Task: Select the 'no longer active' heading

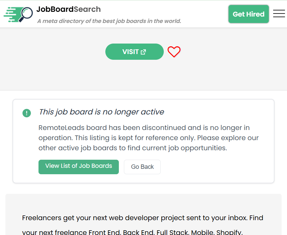Action: tap(101, 112)
